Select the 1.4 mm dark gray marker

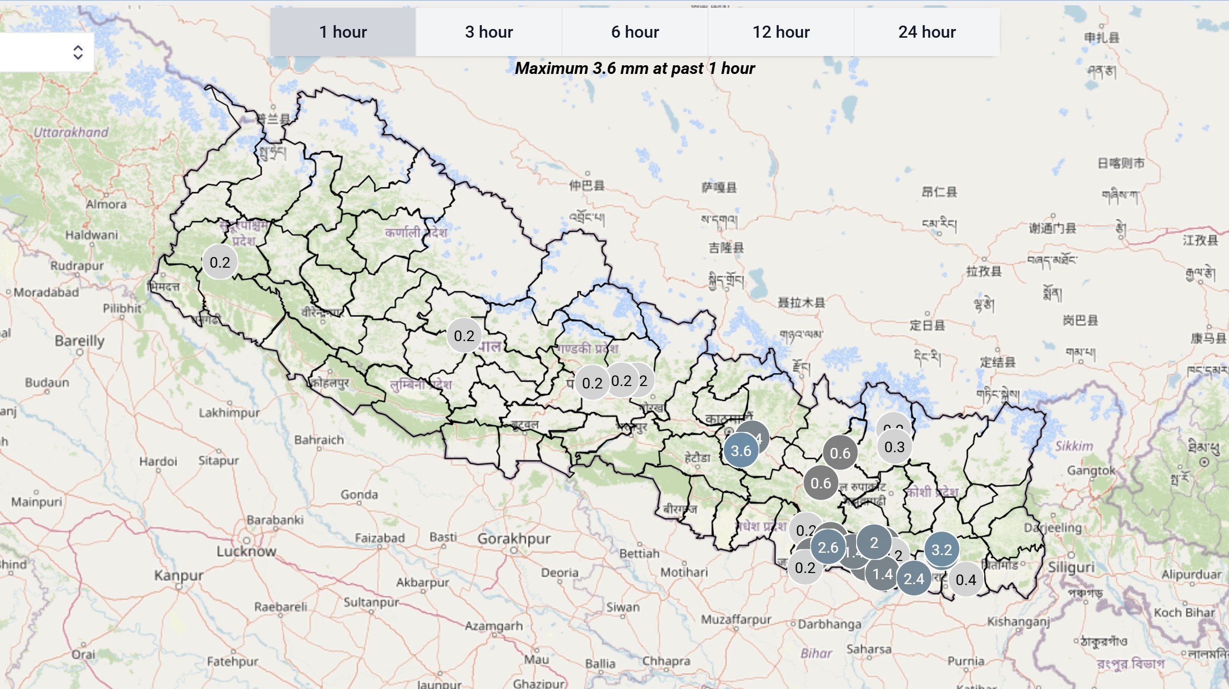(x=882, y=574)
